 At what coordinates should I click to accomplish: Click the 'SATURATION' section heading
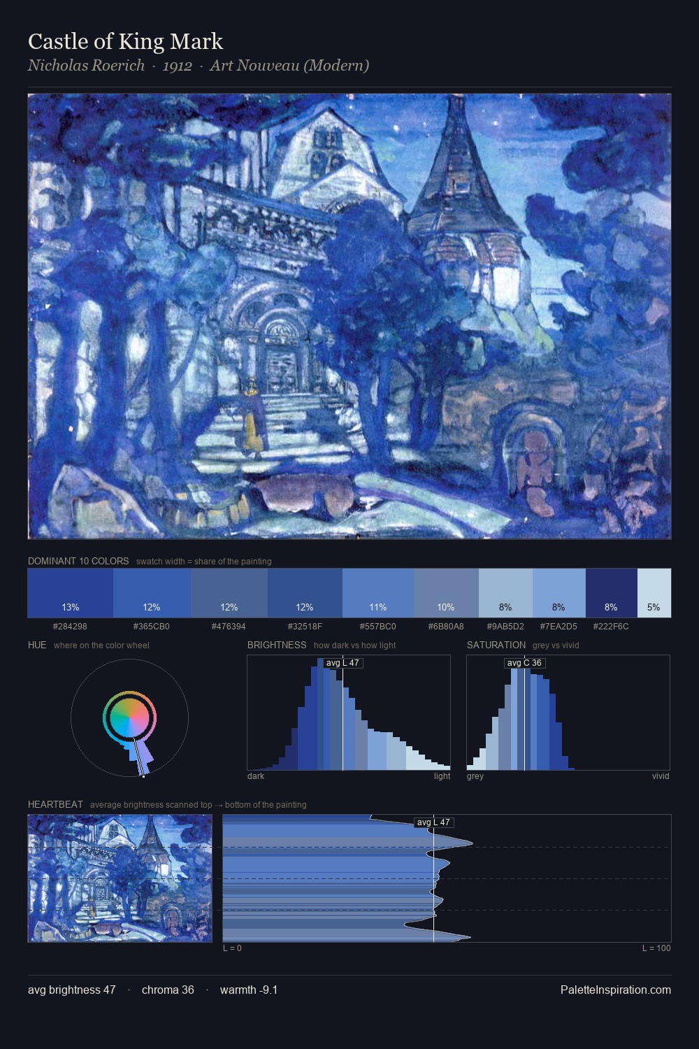[496, 645]
